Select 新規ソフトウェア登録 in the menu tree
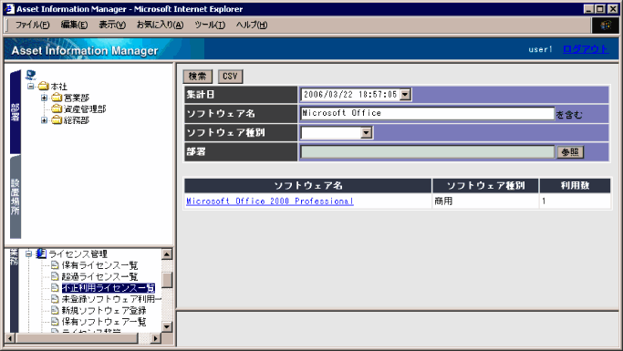Viewport: 623px width, 351px height. pos(104,310)
